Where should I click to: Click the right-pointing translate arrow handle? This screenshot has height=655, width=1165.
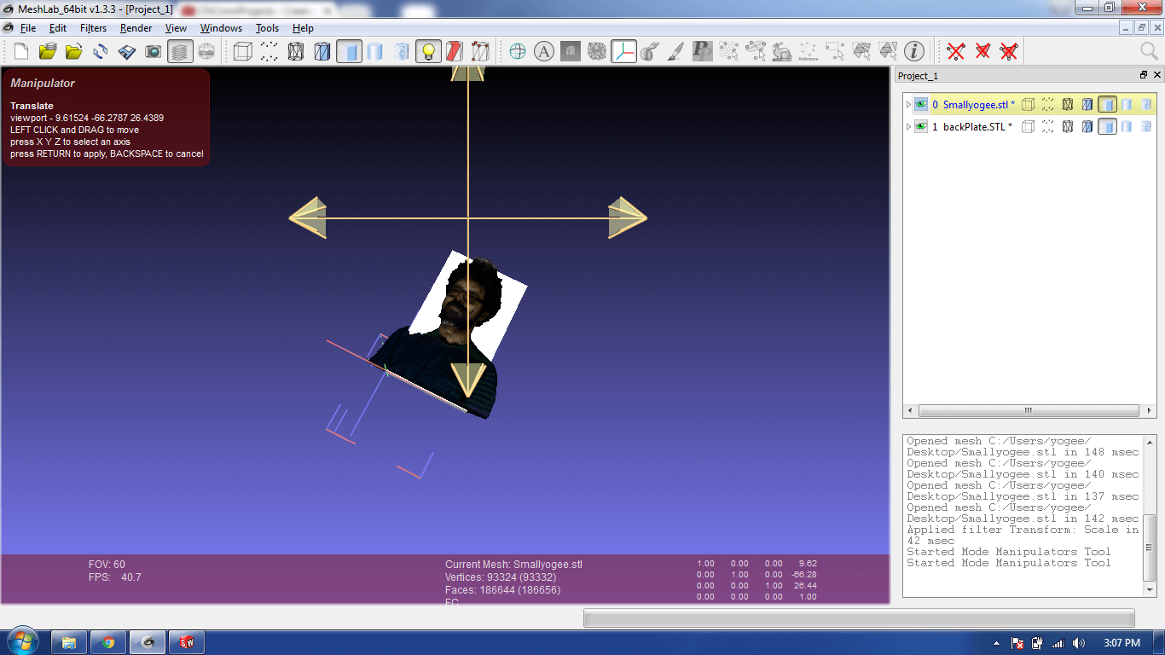628,217
